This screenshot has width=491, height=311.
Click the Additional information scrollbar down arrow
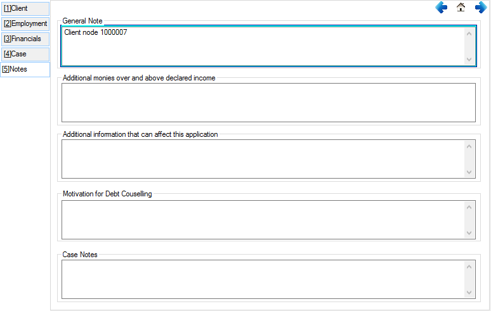pos(469,172)
